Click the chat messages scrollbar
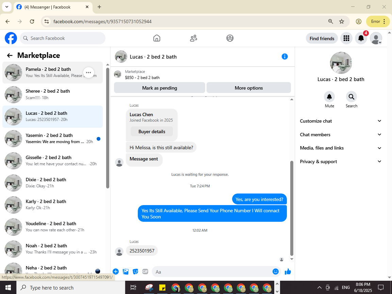The width and height of the screenshot is (392, 294). click(x=292, y=208)
